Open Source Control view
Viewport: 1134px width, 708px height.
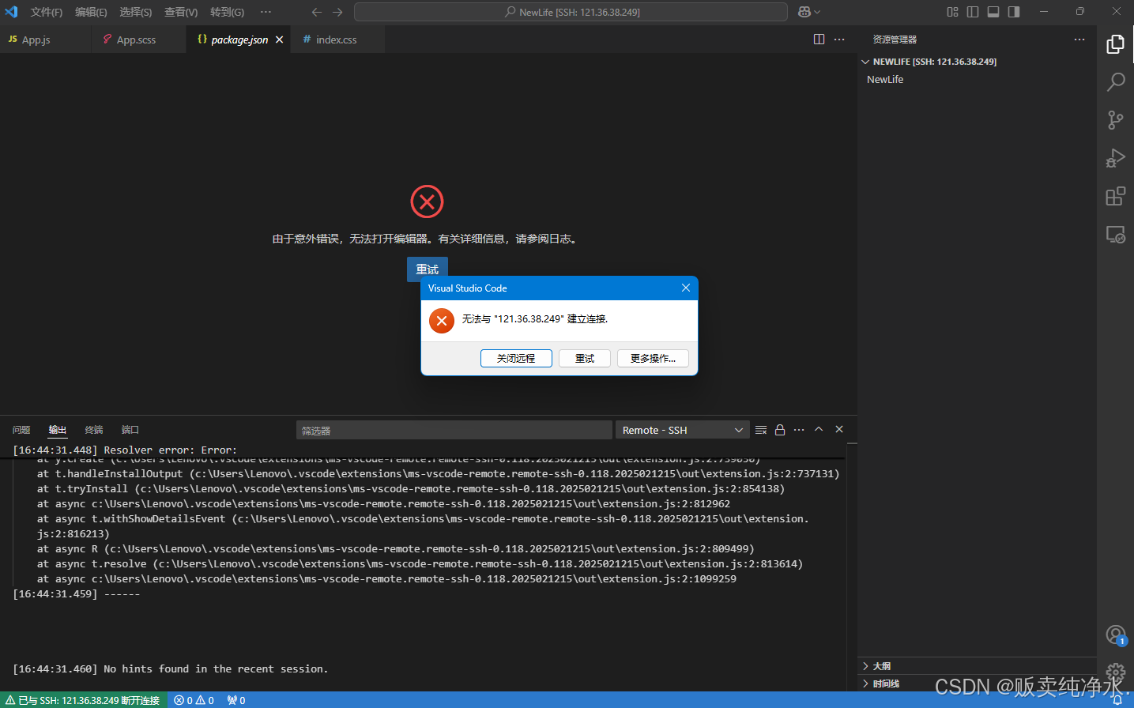pyautogui.click(x=1115, y=120)
